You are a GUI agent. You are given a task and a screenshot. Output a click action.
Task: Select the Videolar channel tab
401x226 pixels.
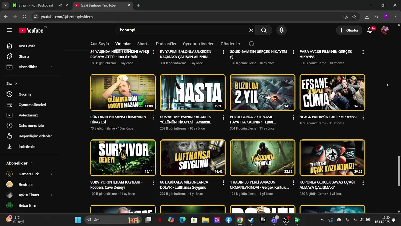click(x=123, y=44)
